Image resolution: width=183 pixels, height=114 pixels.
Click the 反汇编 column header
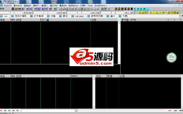65,20
